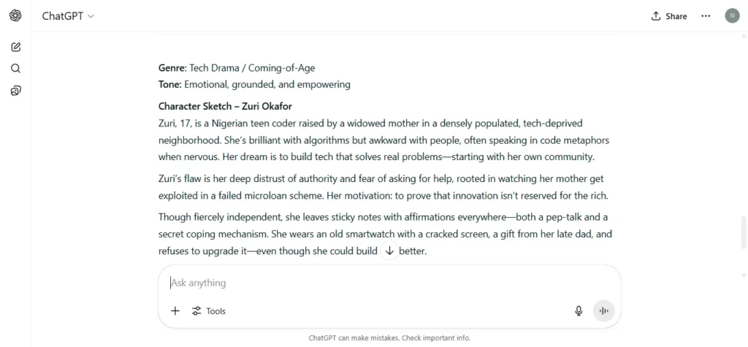Click the Ask anything input field
This screenshot has width=748, height=347.
389,283
